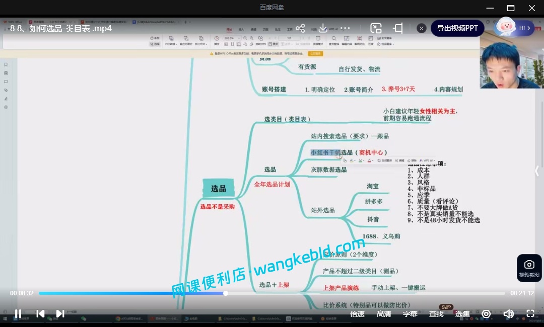Switch to the mini-window player mode icon
This screenshot has width=544, height=327.
point(376,28)
